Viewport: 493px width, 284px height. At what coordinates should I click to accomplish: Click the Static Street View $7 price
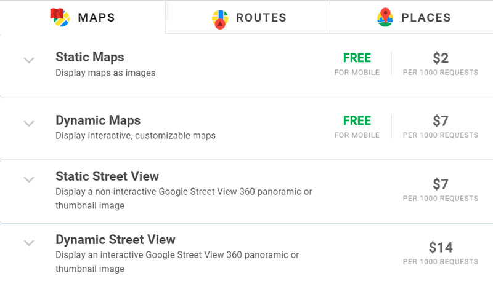pos(441,190)
